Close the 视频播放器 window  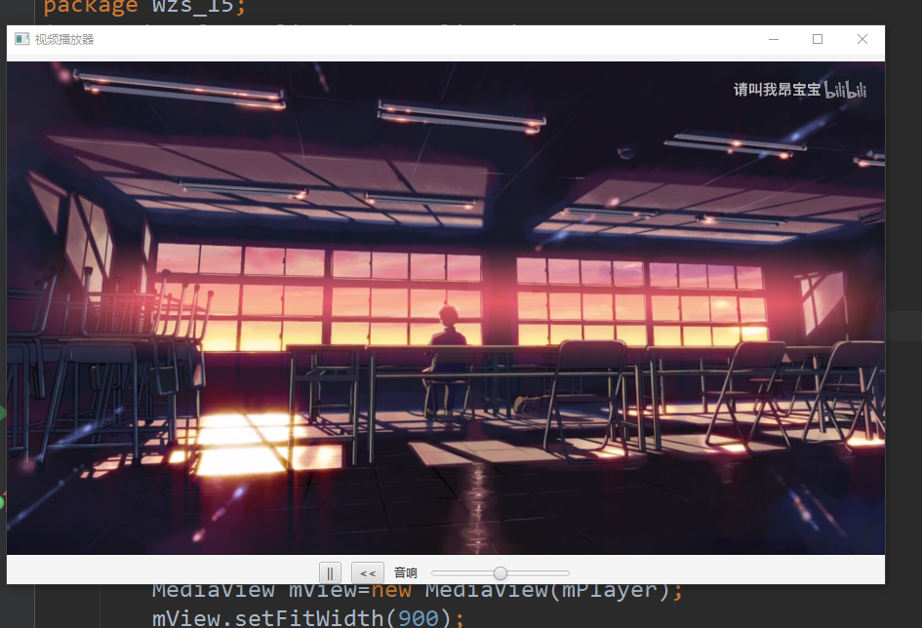[862, 39]
